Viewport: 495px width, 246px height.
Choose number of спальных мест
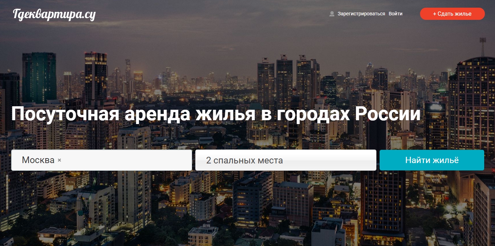285,160
